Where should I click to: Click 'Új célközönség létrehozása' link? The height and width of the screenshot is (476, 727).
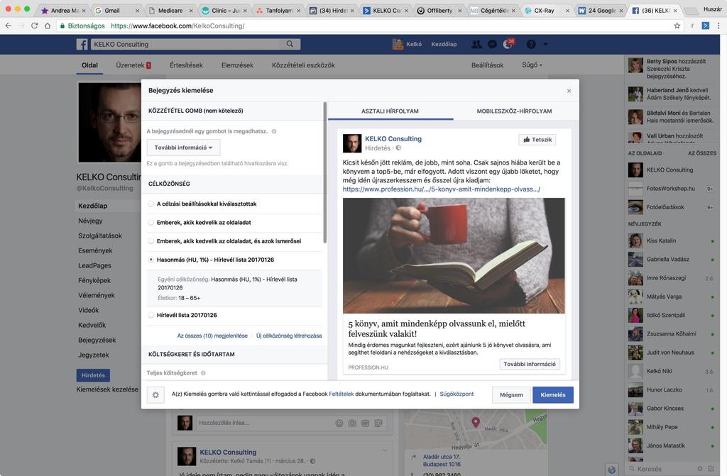click(x=289, y=336)
